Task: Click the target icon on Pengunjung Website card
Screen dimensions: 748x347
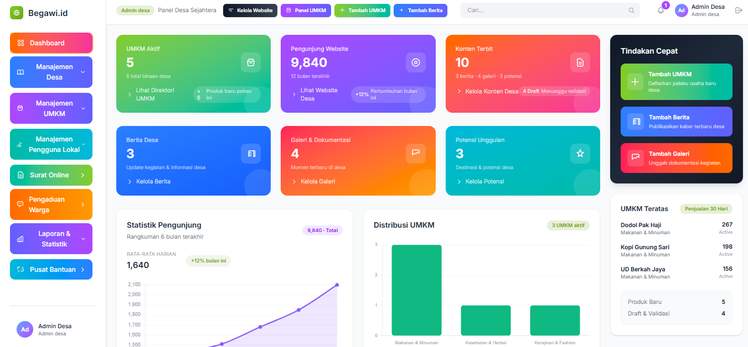Action: (x=415, y=62)
